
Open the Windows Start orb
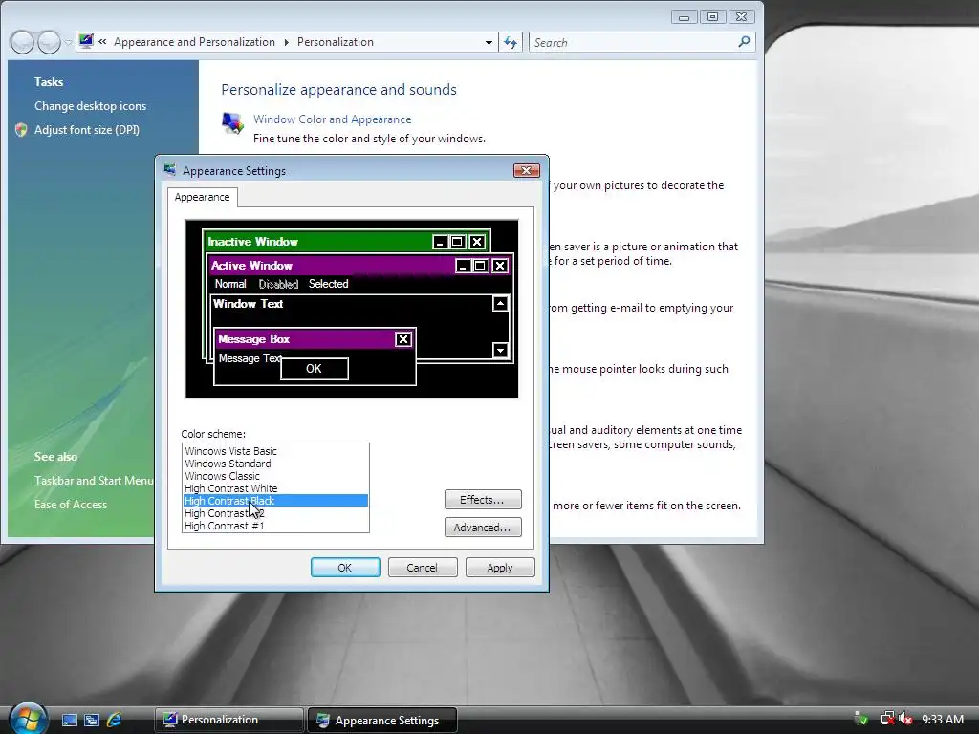(28, 719)
